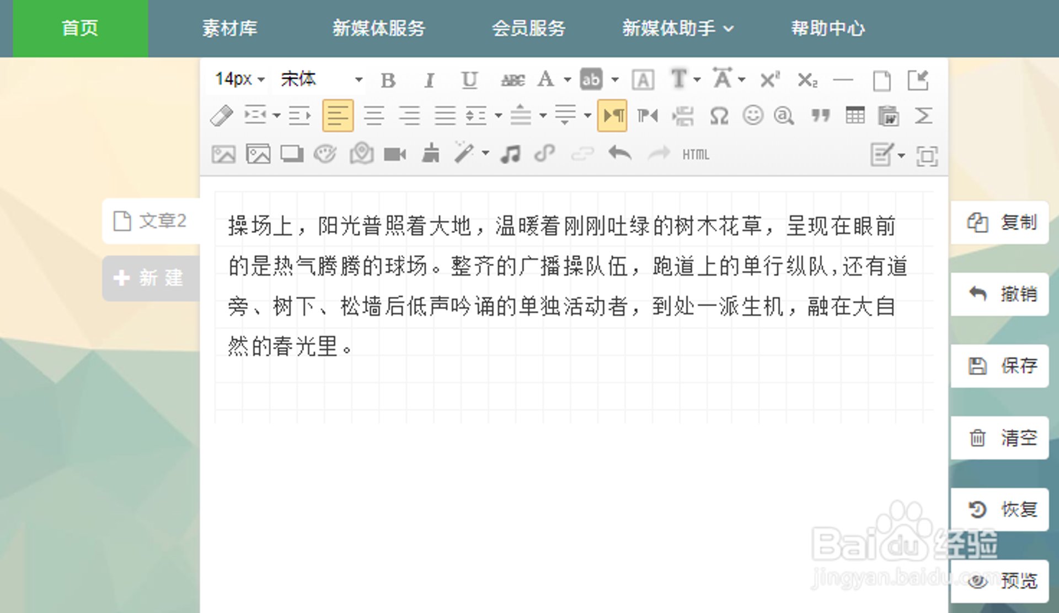Select the eraser clear-format tool

coord(222,116)
